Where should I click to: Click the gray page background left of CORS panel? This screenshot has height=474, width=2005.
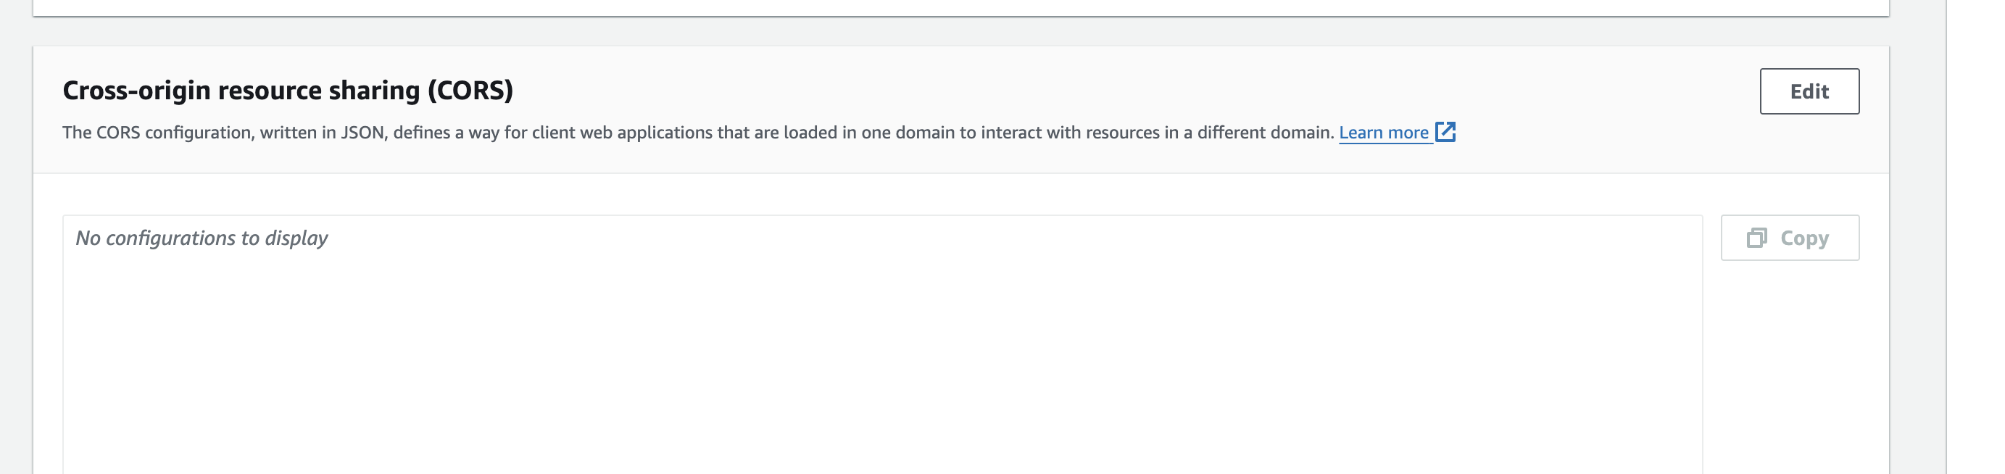click(x=15, y=257)
